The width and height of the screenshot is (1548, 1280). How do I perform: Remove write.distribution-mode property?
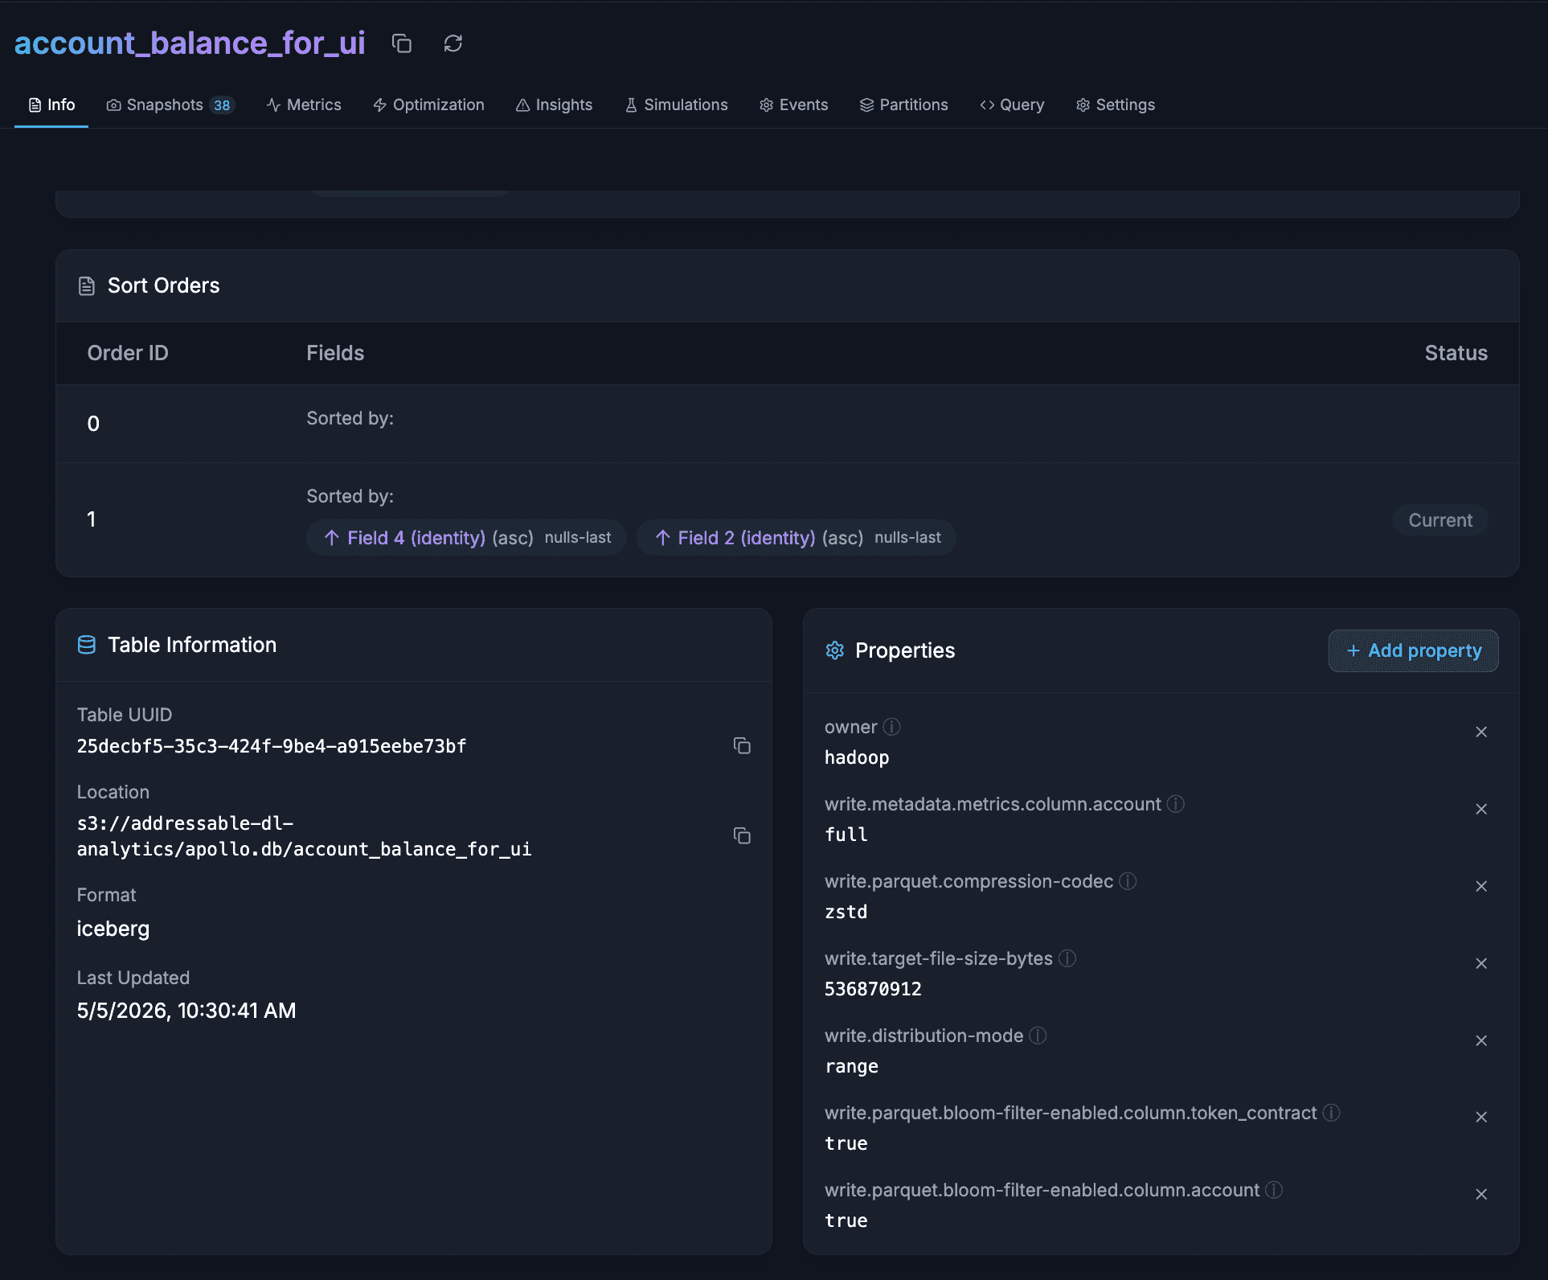click(x=1481, y=1040)
